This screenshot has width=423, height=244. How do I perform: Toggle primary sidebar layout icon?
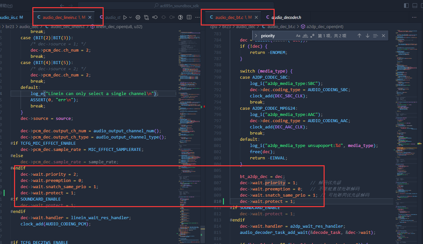click(x=406, y=6)
